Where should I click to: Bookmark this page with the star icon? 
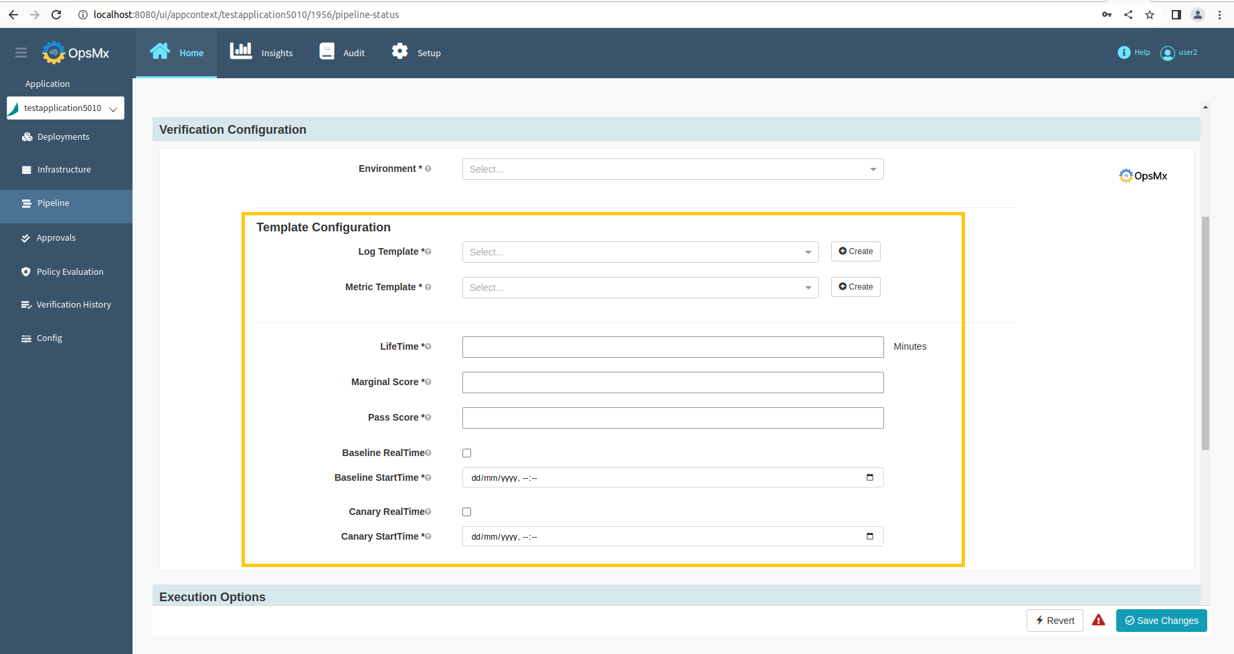[1150, 15]
